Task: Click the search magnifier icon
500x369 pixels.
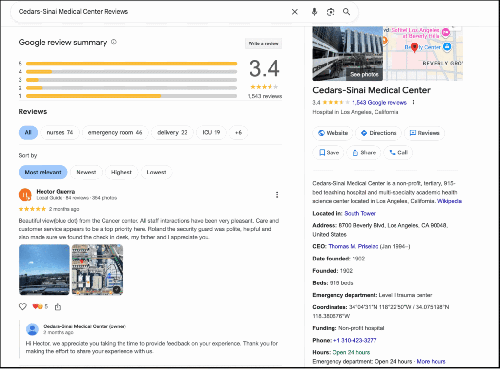Action: click(346, 11)
